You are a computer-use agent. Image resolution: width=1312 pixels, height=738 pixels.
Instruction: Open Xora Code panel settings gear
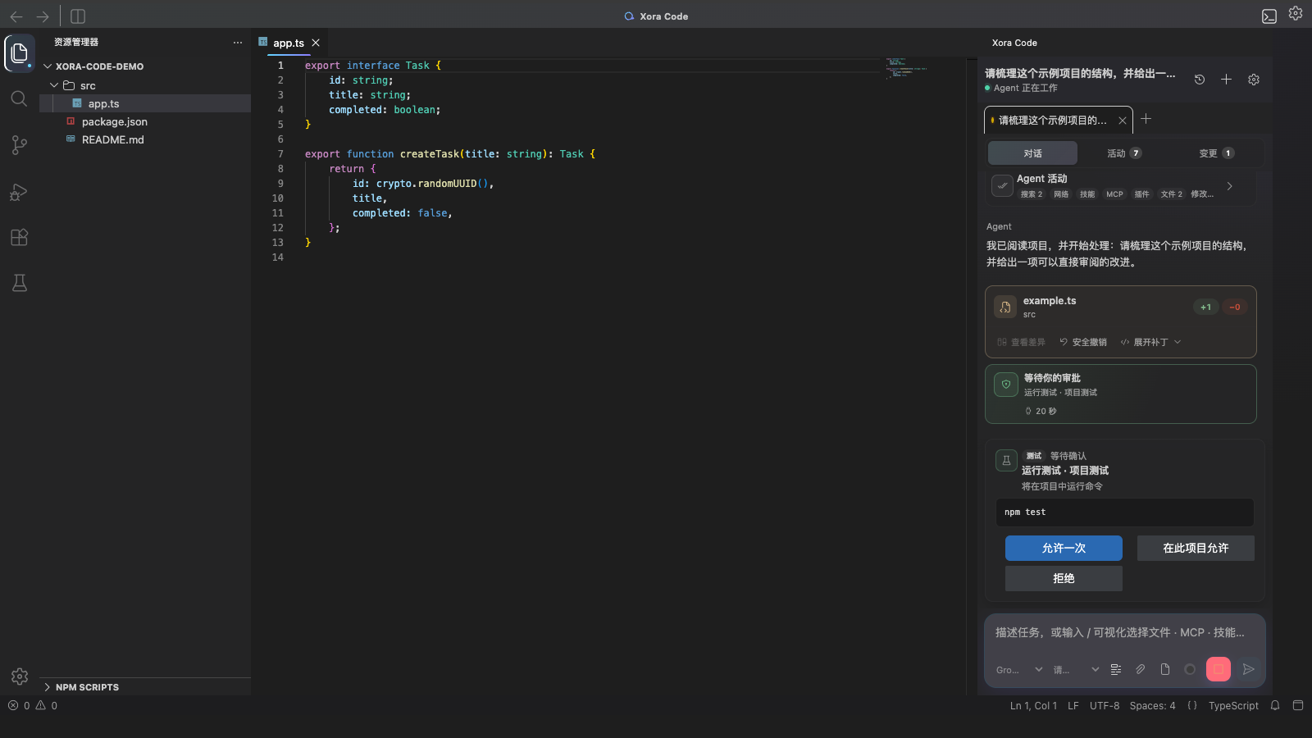coord(1254,80)
